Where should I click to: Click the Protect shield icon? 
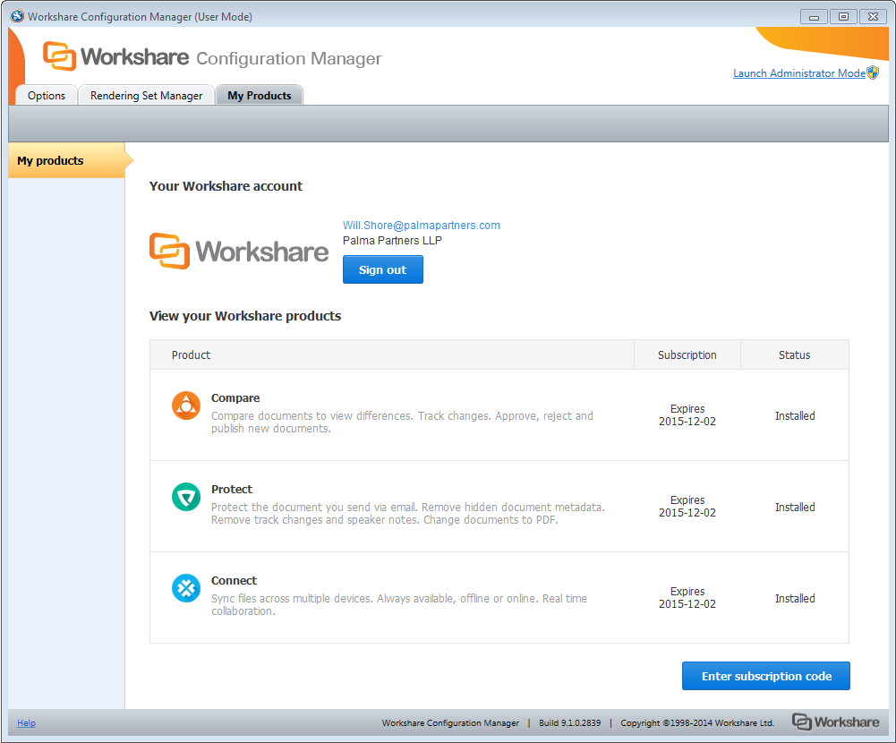pyautogui.click(x=185, y=497)
